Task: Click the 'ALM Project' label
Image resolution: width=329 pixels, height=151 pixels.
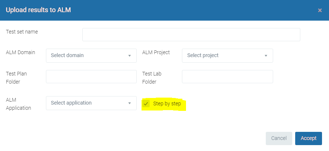Action: point(156,52)
